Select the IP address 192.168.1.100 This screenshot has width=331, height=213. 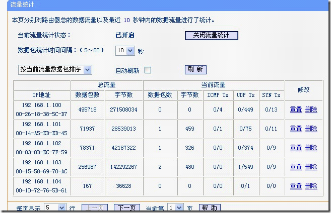tap(42, 105)
